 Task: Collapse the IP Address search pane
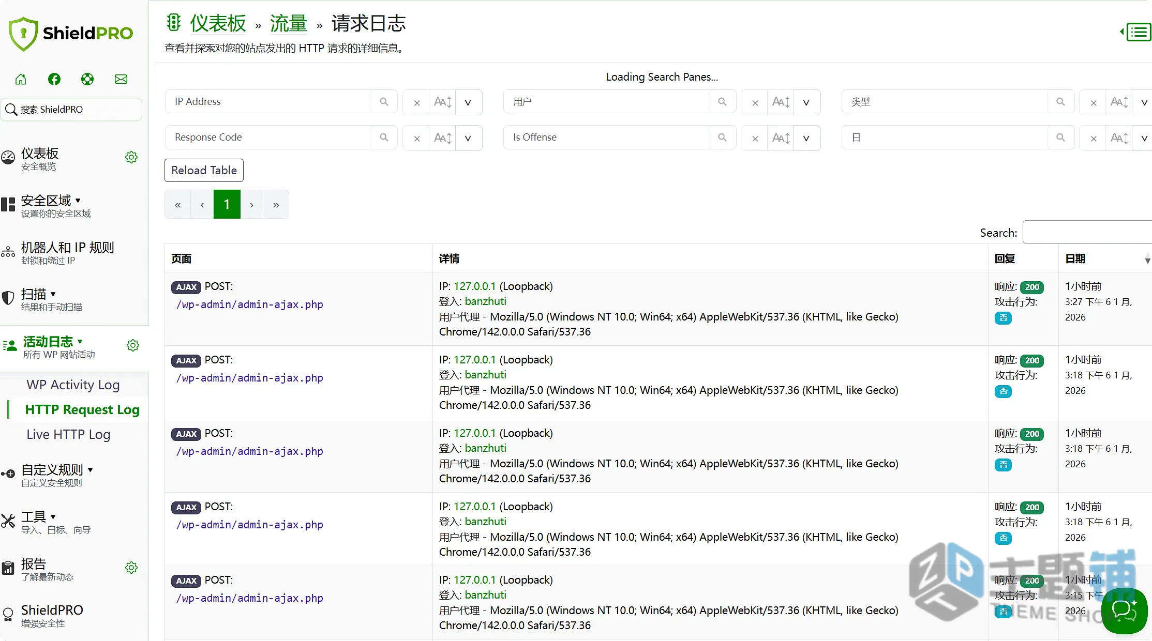pos(468,102)
